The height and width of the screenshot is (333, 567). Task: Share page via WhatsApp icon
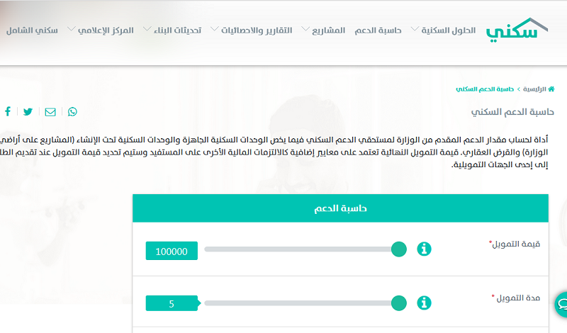tap(72, 112)
